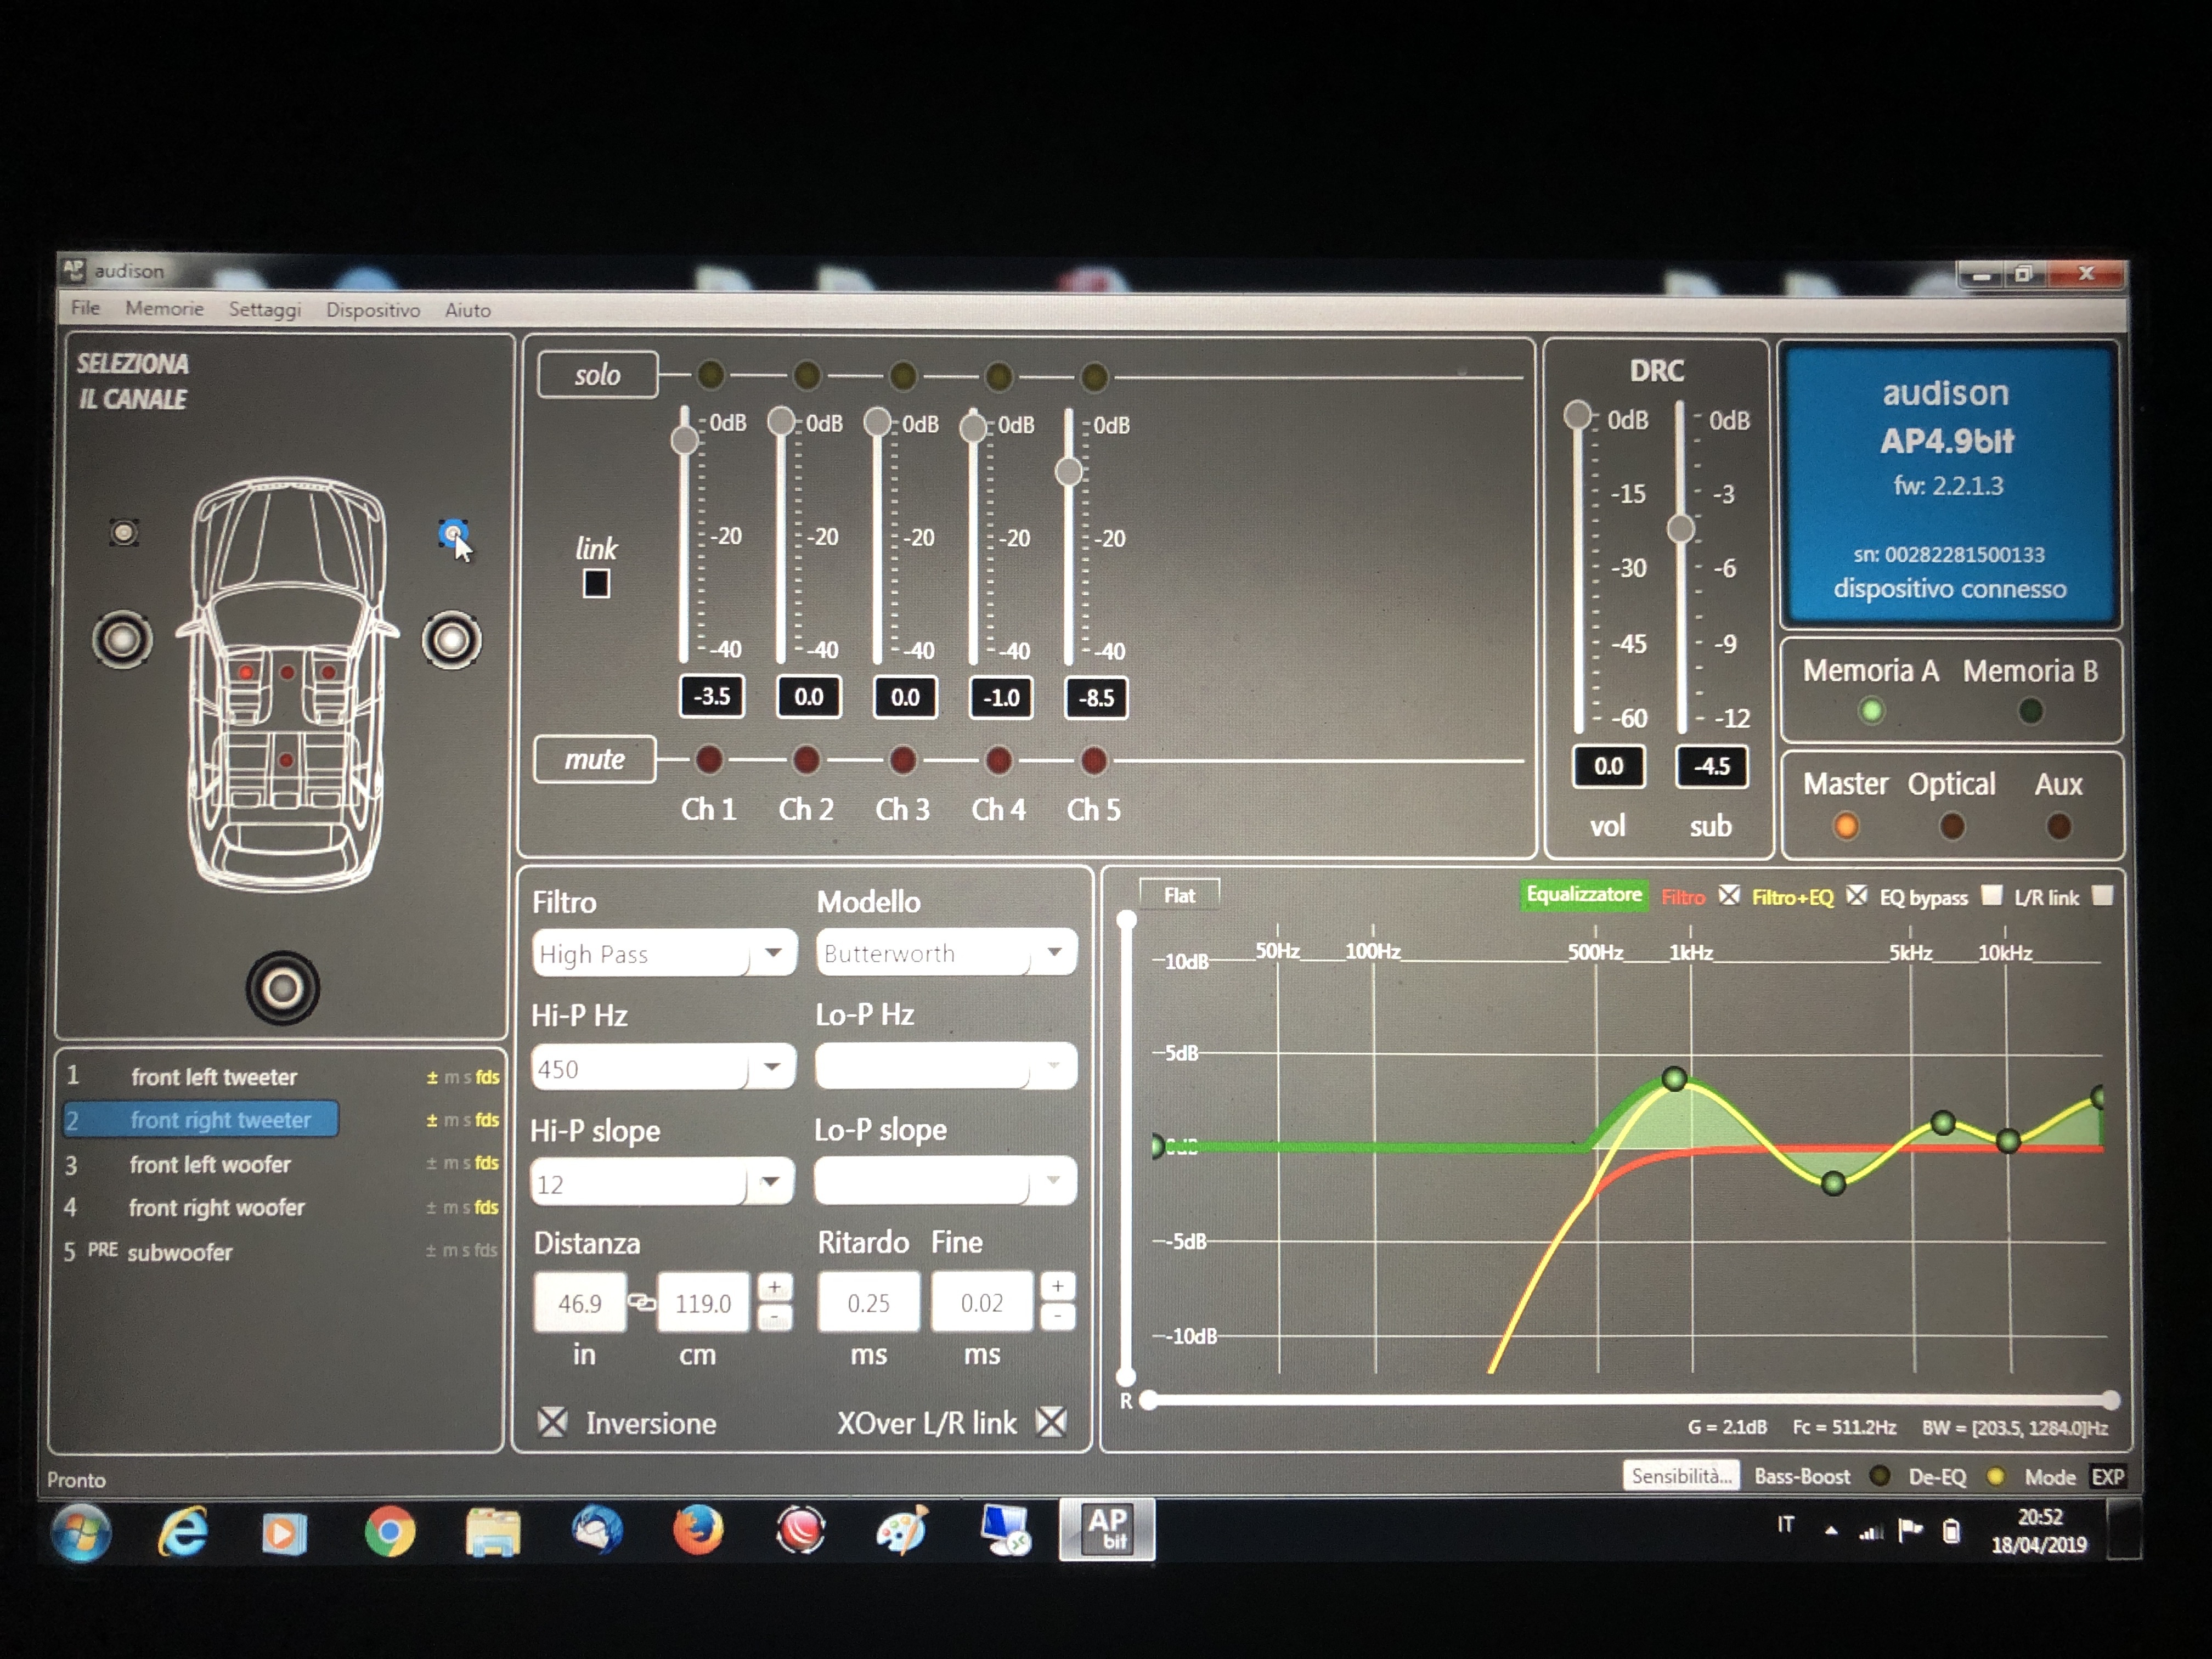Open the Lo-P Hz dropdown
This screenshot has height=1659, width=2212.
coord(946,1066)
